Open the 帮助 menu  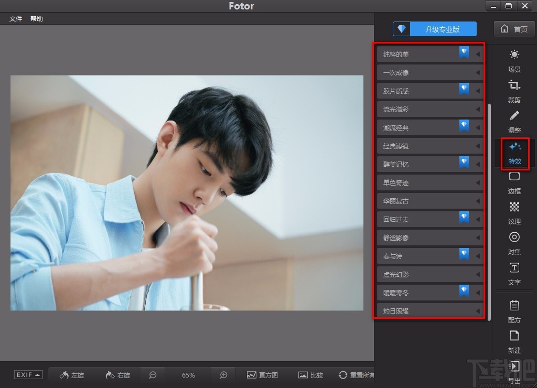click(x=37, y=18)
